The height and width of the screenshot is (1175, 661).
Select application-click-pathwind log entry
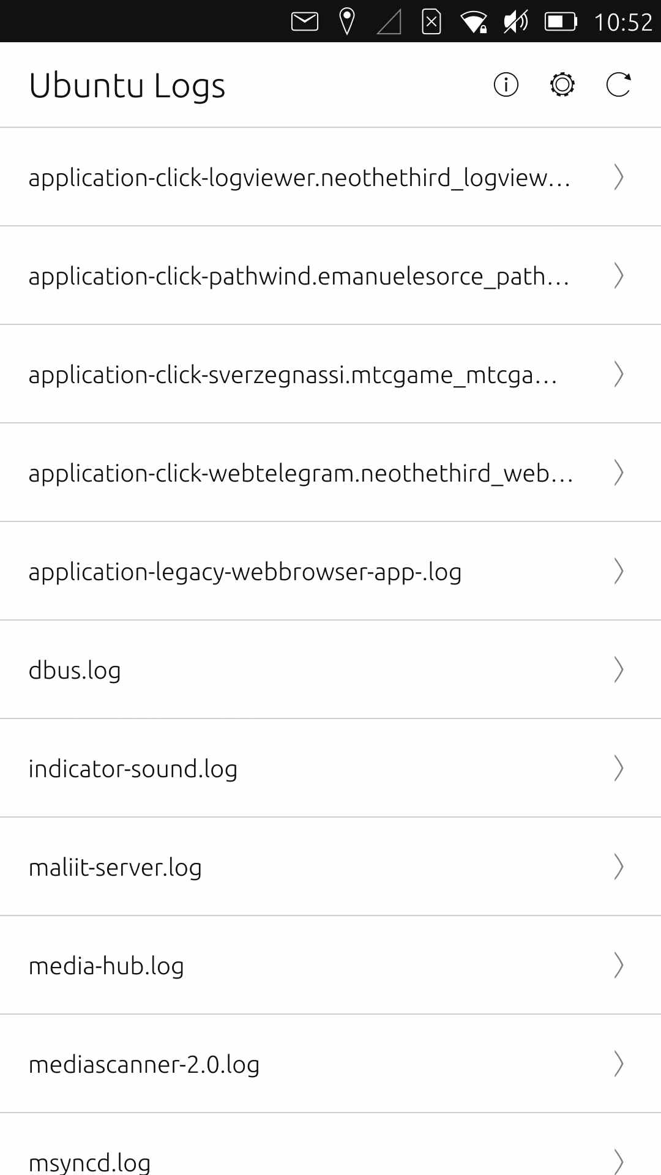[330, 275]
